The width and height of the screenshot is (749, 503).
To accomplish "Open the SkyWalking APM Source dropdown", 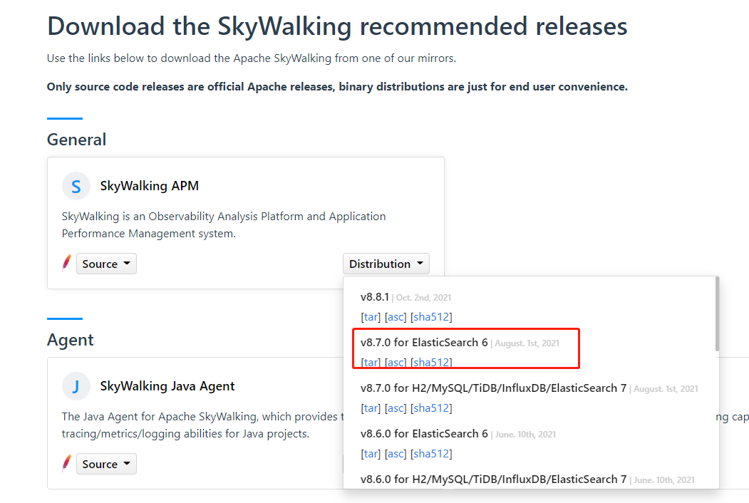I will (106, 264).
